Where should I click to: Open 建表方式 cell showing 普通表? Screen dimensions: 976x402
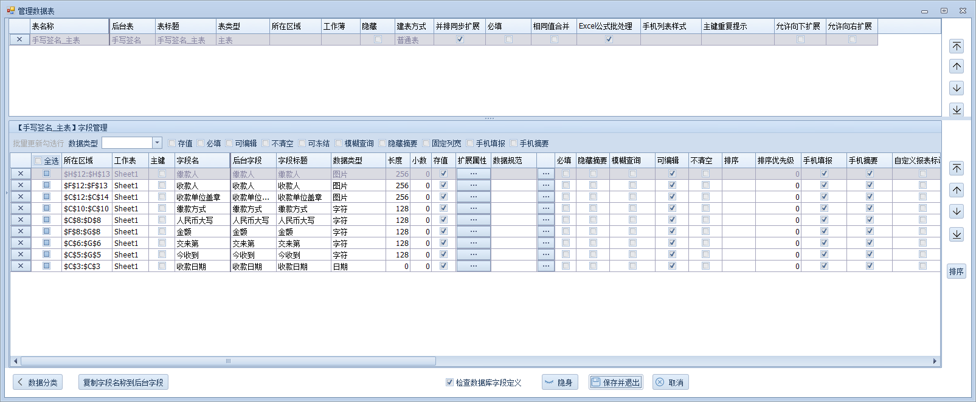[414, 40]
